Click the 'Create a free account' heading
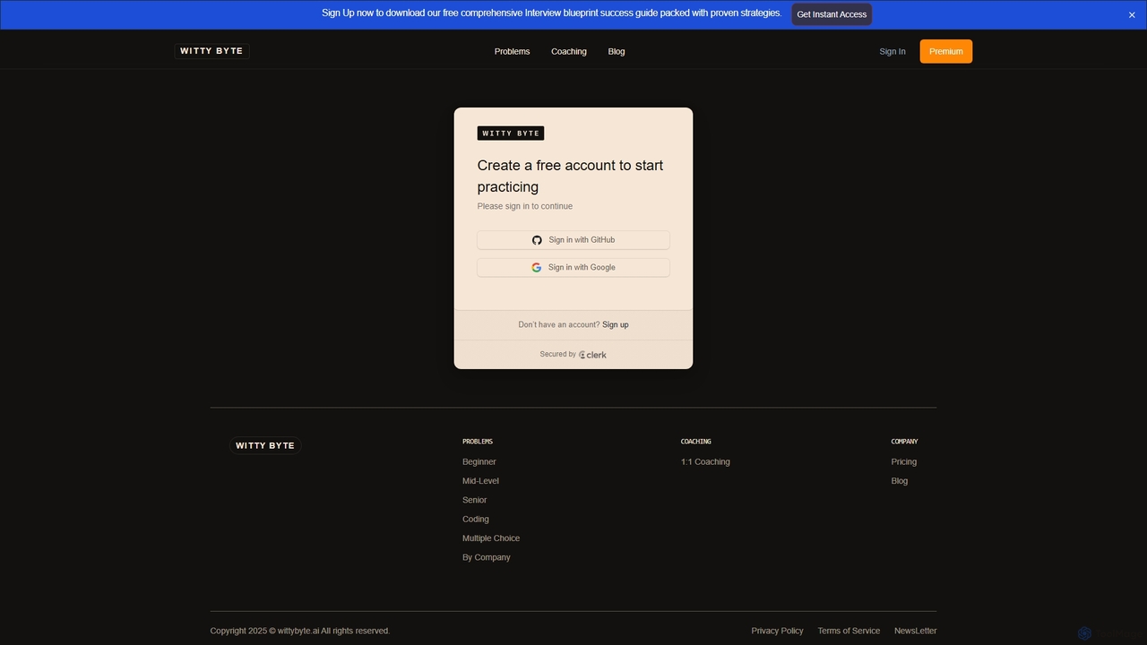The width and height of the screenshot is (1147, 645). point(571,176)
